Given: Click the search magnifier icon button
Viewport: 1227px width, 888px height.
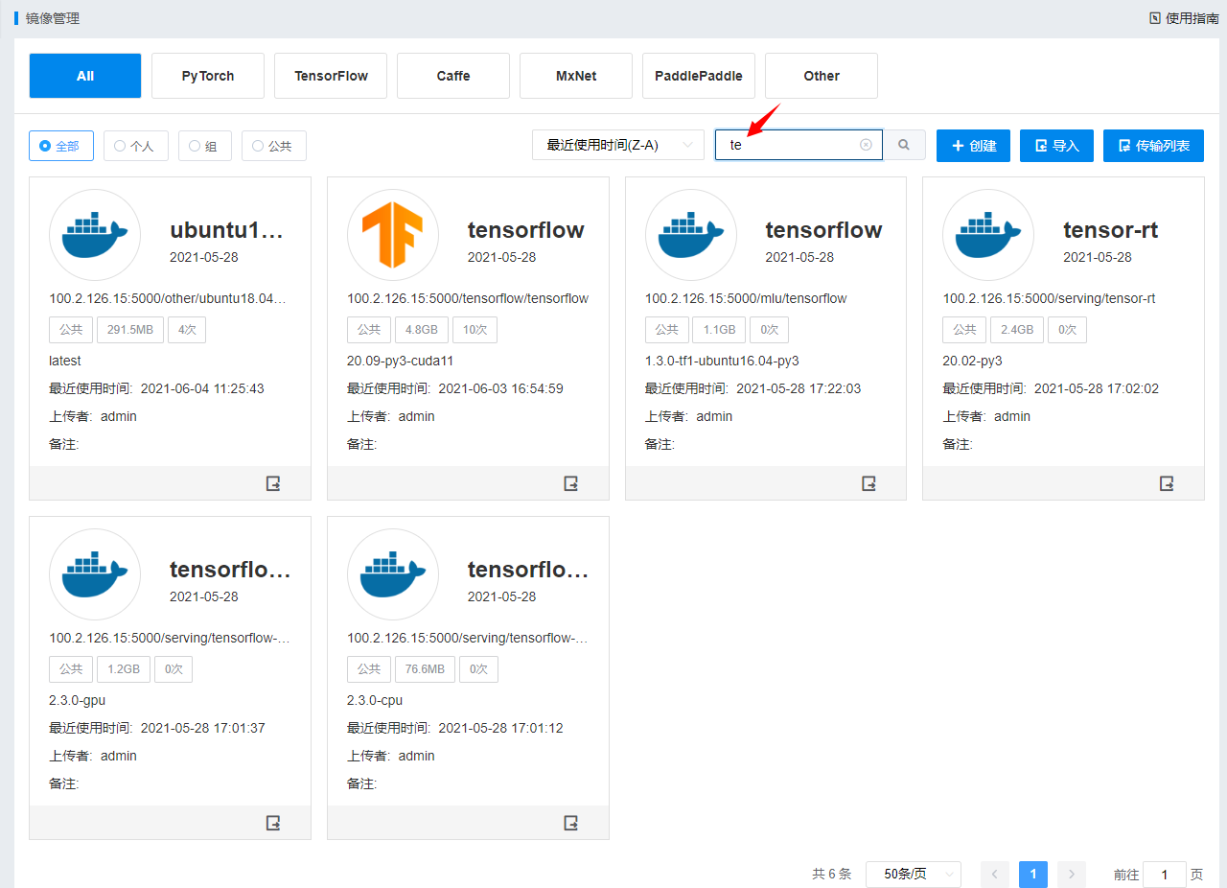Looking at the screenshot, I should [904, 145].
